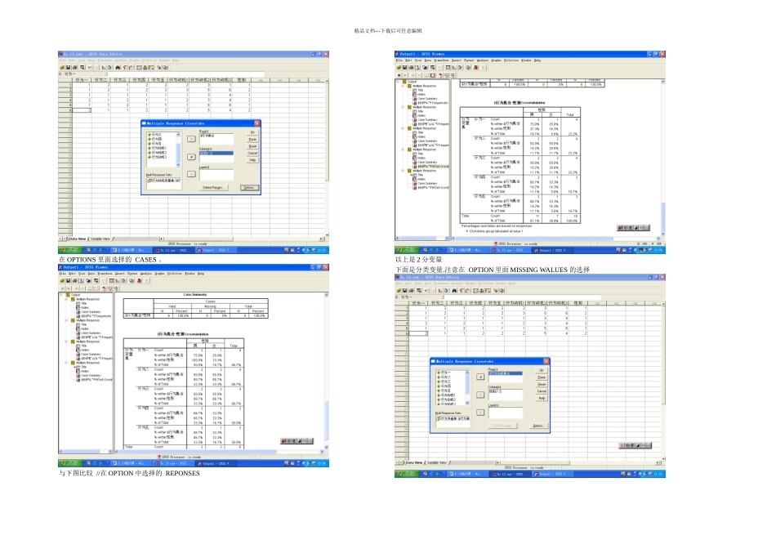Image resolution: width=776 pixels, height=549 pixels.
Task: Click Open file icon in top-left Data Editor
Action: point(62,67)
